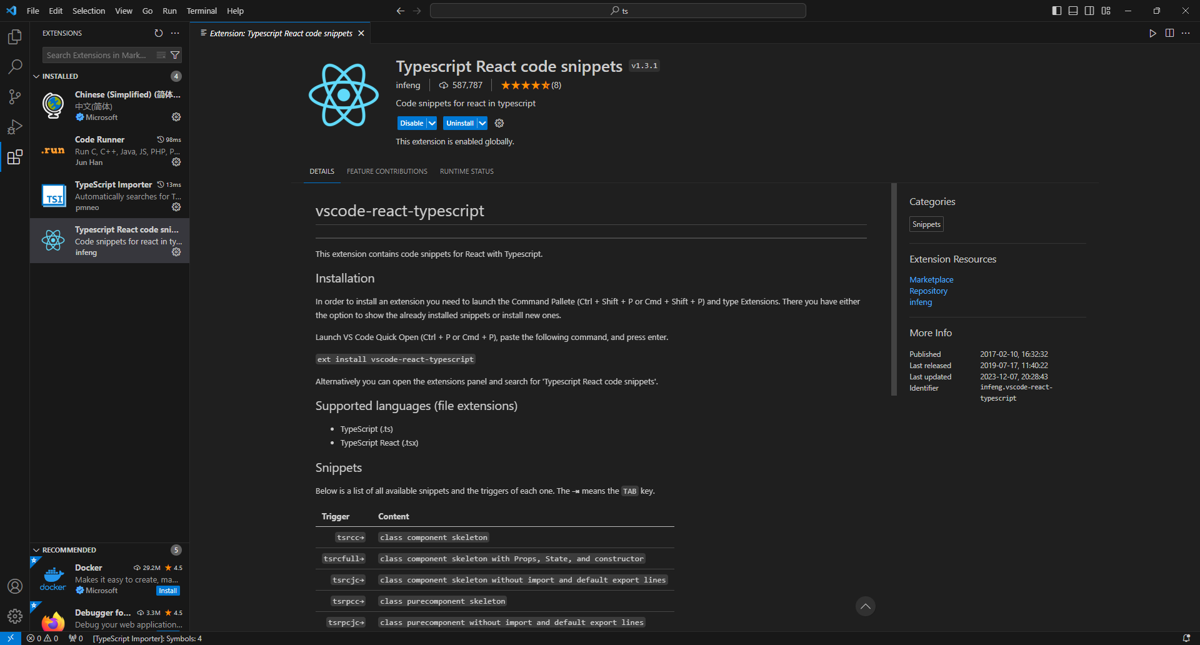
Task: Select the Code Runner extension entry
Action: click(x=109, y=151)
